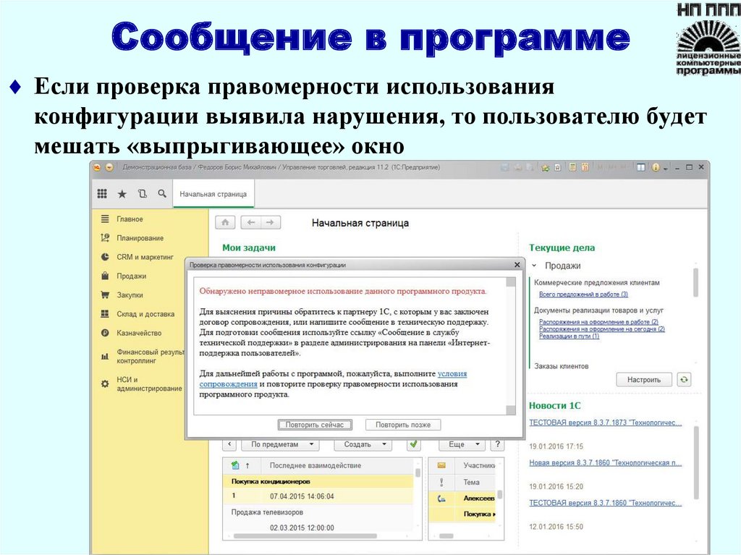Image resolution: width=741 pixels, height=555 pixels.
Task: Open Реализации в пути link
Action: 569,336
